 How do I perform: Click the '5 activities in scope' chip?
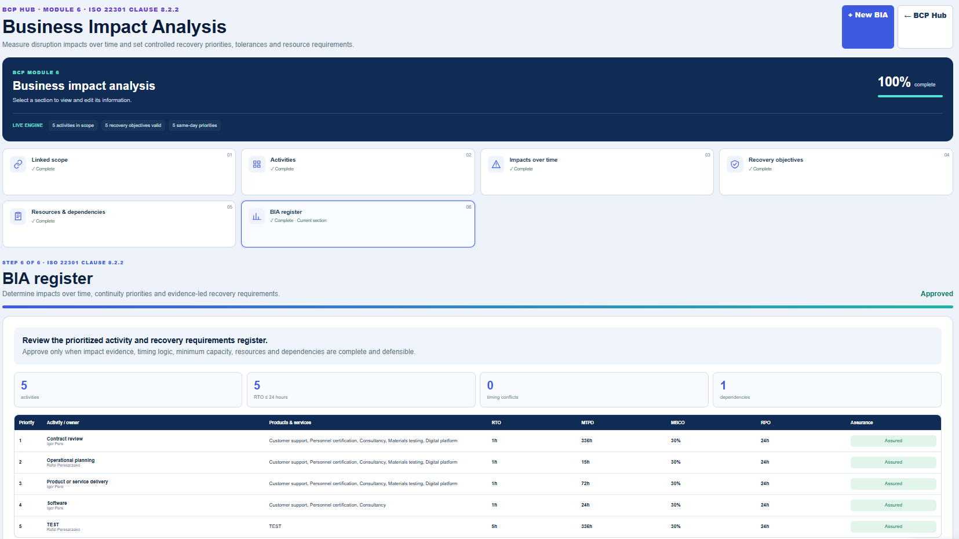point(73,125)
